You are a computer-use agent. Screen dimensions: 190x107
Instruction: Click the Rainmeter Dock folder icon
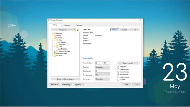(x=55, y=53)
